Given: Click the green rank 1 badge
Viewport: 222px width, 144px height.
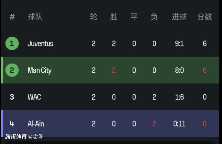Looking at the screenshot, I should click(x=12, y=43).
